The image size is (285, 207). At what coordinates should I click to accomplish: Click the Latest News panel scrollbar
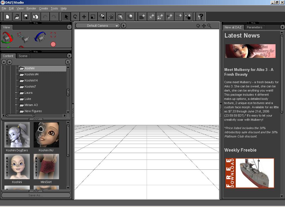tap(282, 74)
